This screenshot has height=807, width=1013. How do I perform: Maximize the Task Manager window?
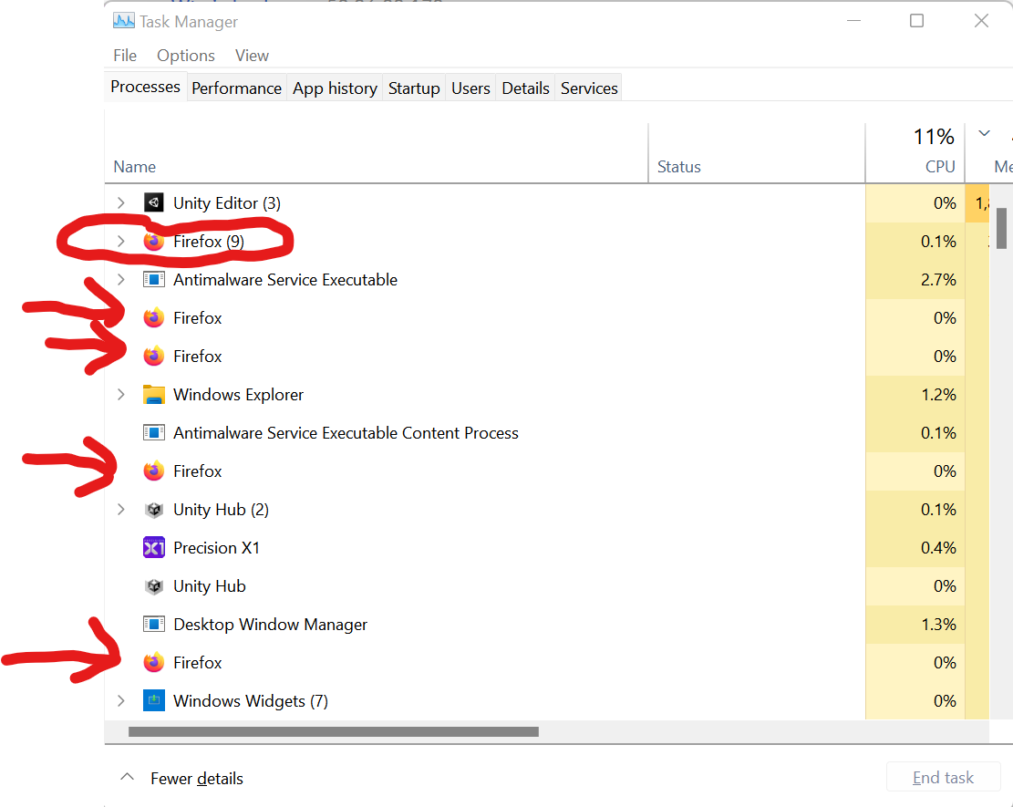[x=916, y=21]
